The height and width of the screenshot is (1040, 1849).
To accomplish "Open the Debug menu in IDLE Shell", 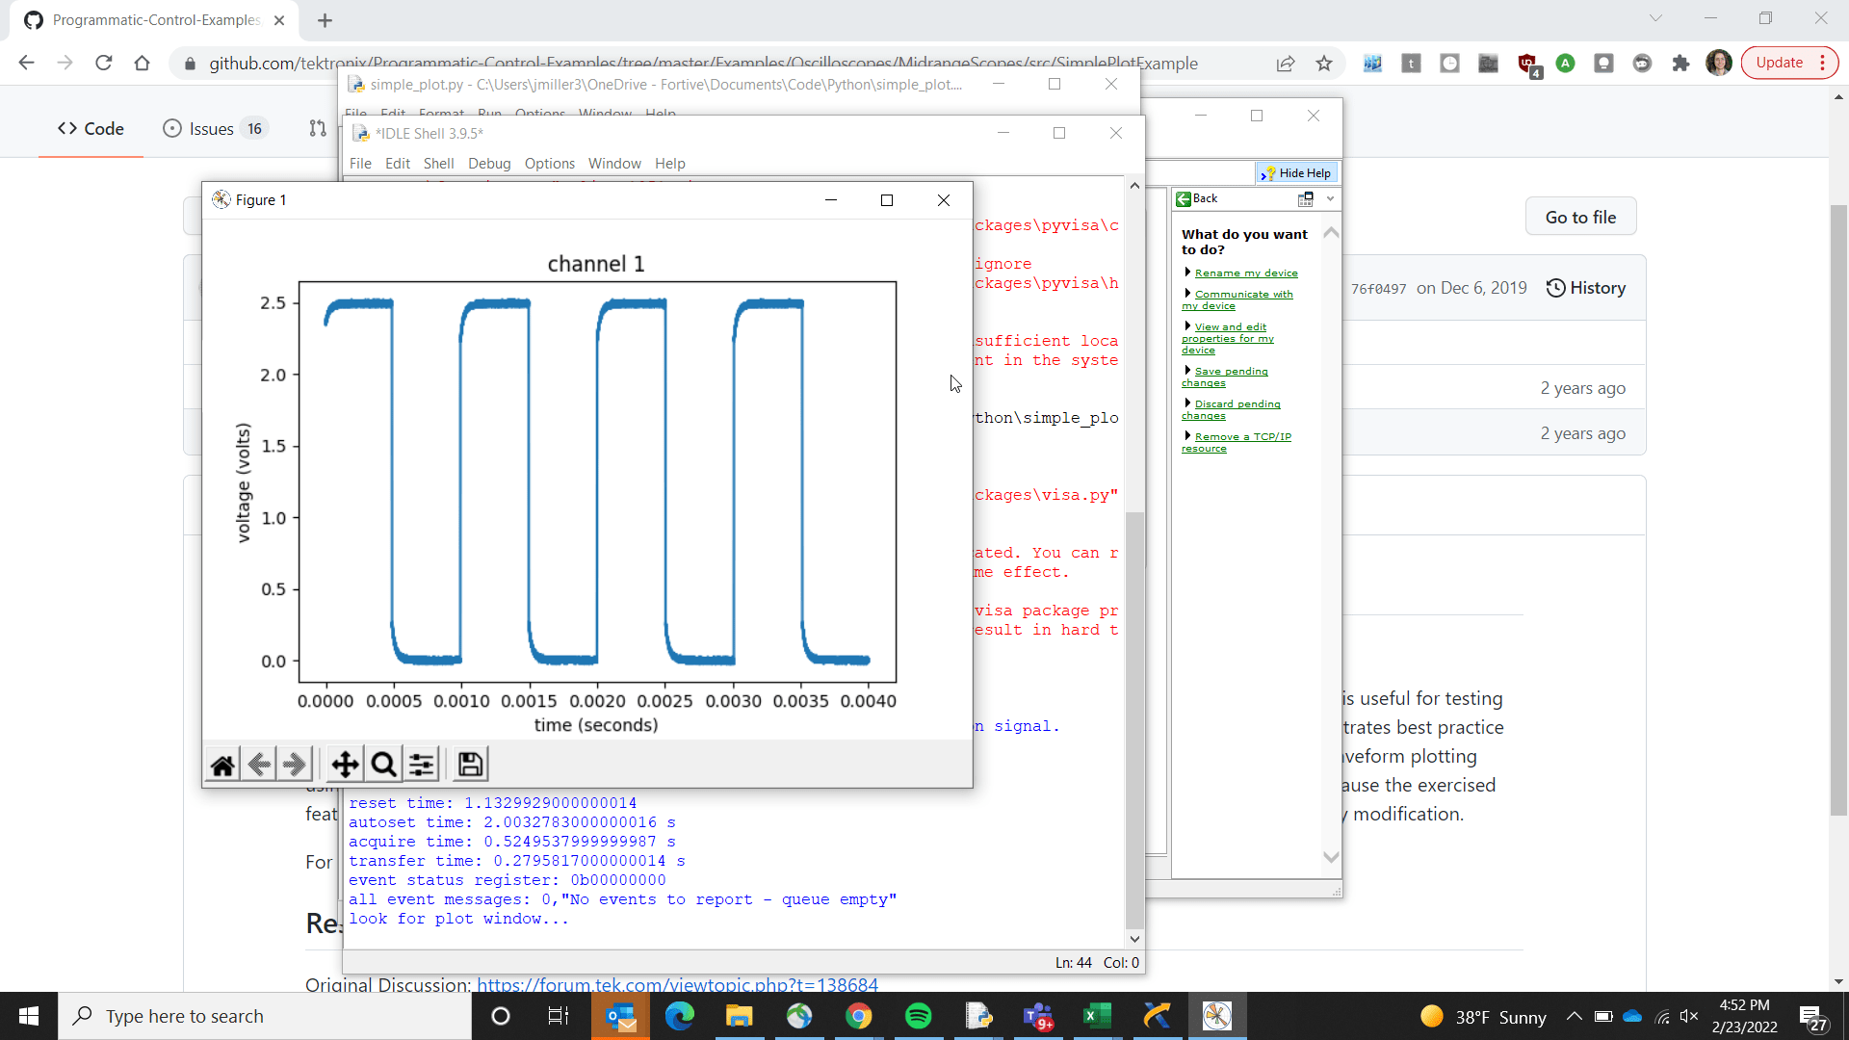I will (488, 164).
